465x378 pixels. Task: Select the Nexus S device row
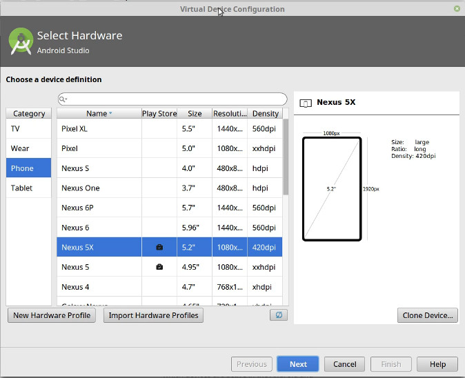pos(169,168)
